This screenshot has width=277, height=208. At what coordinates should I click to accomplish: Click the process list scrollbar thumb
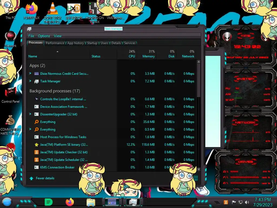pos(199,80)
